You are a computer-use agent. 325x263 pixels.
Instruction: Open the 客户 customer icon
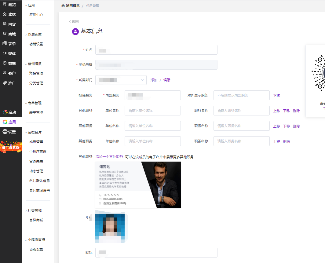(5, 73)
